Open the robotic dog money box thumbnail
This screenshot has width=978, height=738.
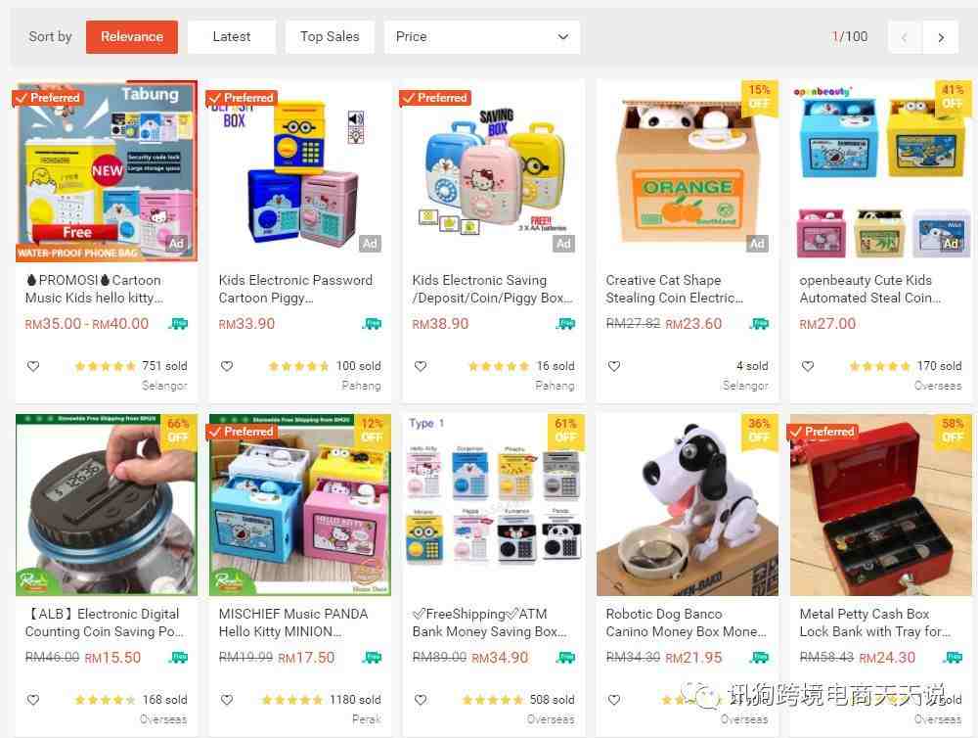[688, 504]
